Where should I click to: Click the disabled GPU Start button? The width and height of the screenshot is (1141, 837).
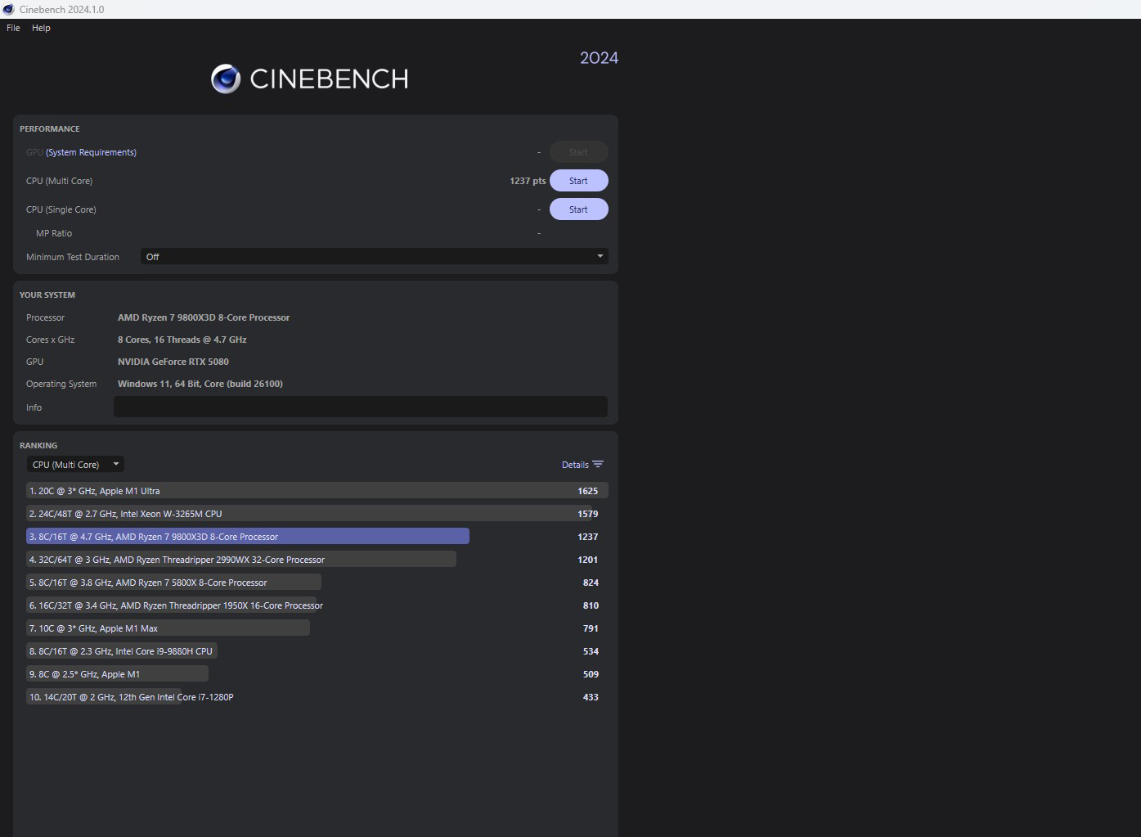click(x=578, y=152)
